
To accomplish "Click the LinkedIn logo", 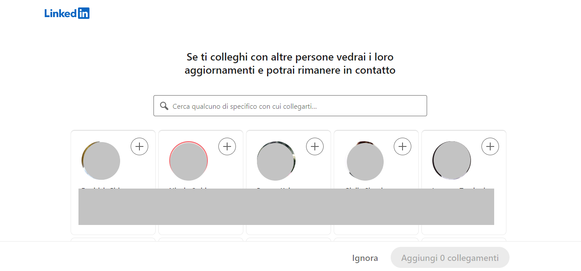I will tap(66, 13).
